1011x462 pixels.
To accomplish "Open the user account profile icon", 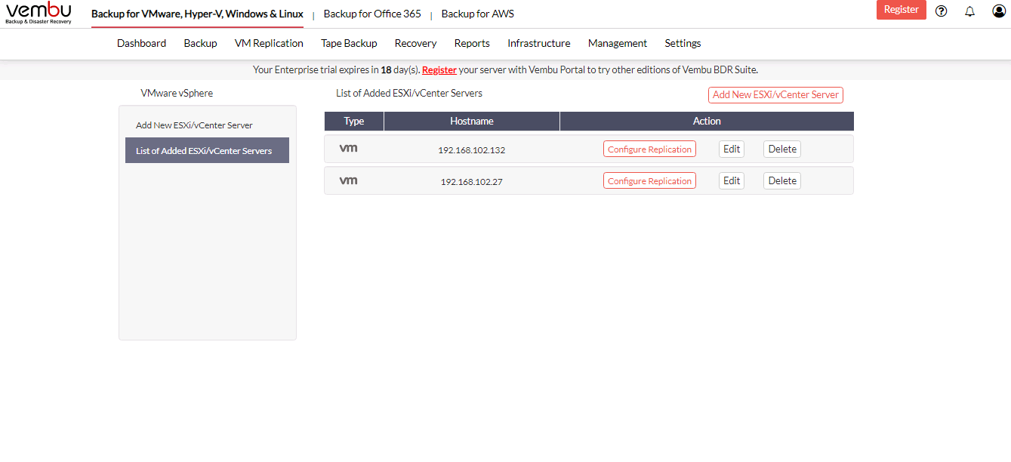I will (x=999, y=11).
